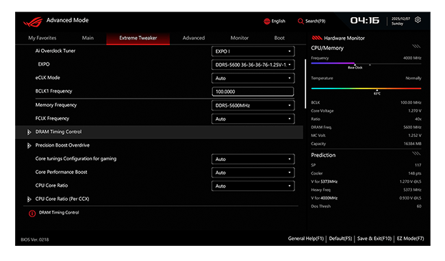This screenshot has height=261, width=445.
Task: Click the settings list scrollbar
Action: (x=305, y=84)
